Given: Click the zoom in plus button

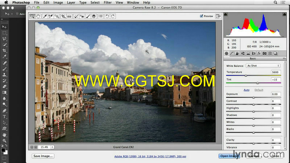Looking at the screenshot, I should click(x=36, y=147).
